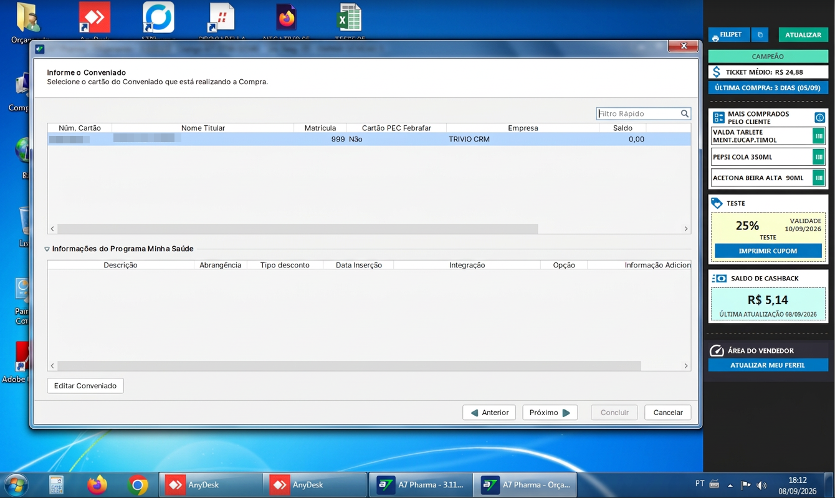Click the Editar Conveniado button
This screenshot has height=498, width=835.
[x=85, y=386]
